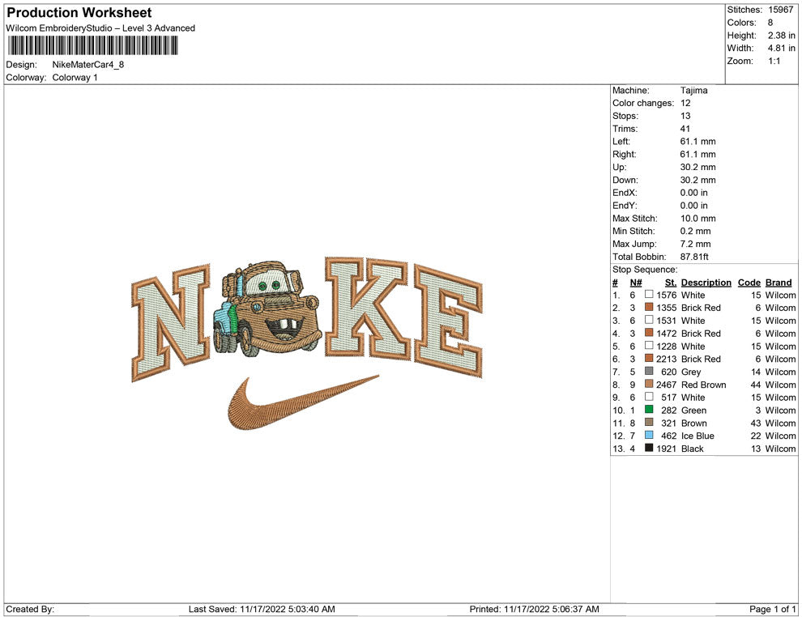This screenshot has width=802, height=617.
Task: Click the Green description in stop 10
Action: [x=693, y=410]
